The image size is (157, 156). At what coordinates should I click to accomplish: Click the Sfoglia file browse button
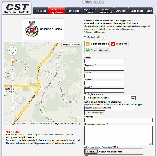91,152
